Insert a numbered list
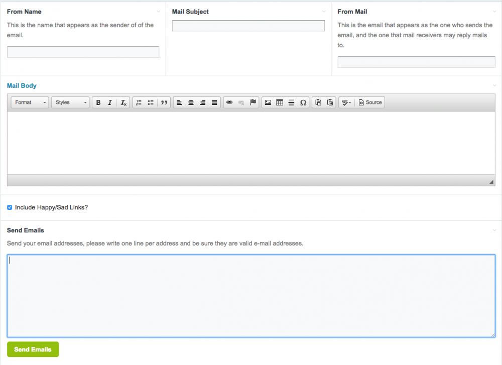This screenshot has width=502, height=365. [x=139, y=102]
